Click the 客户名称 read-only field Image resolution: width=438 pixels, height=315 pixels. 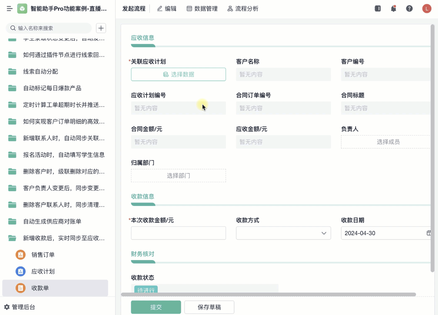(283, 74)
